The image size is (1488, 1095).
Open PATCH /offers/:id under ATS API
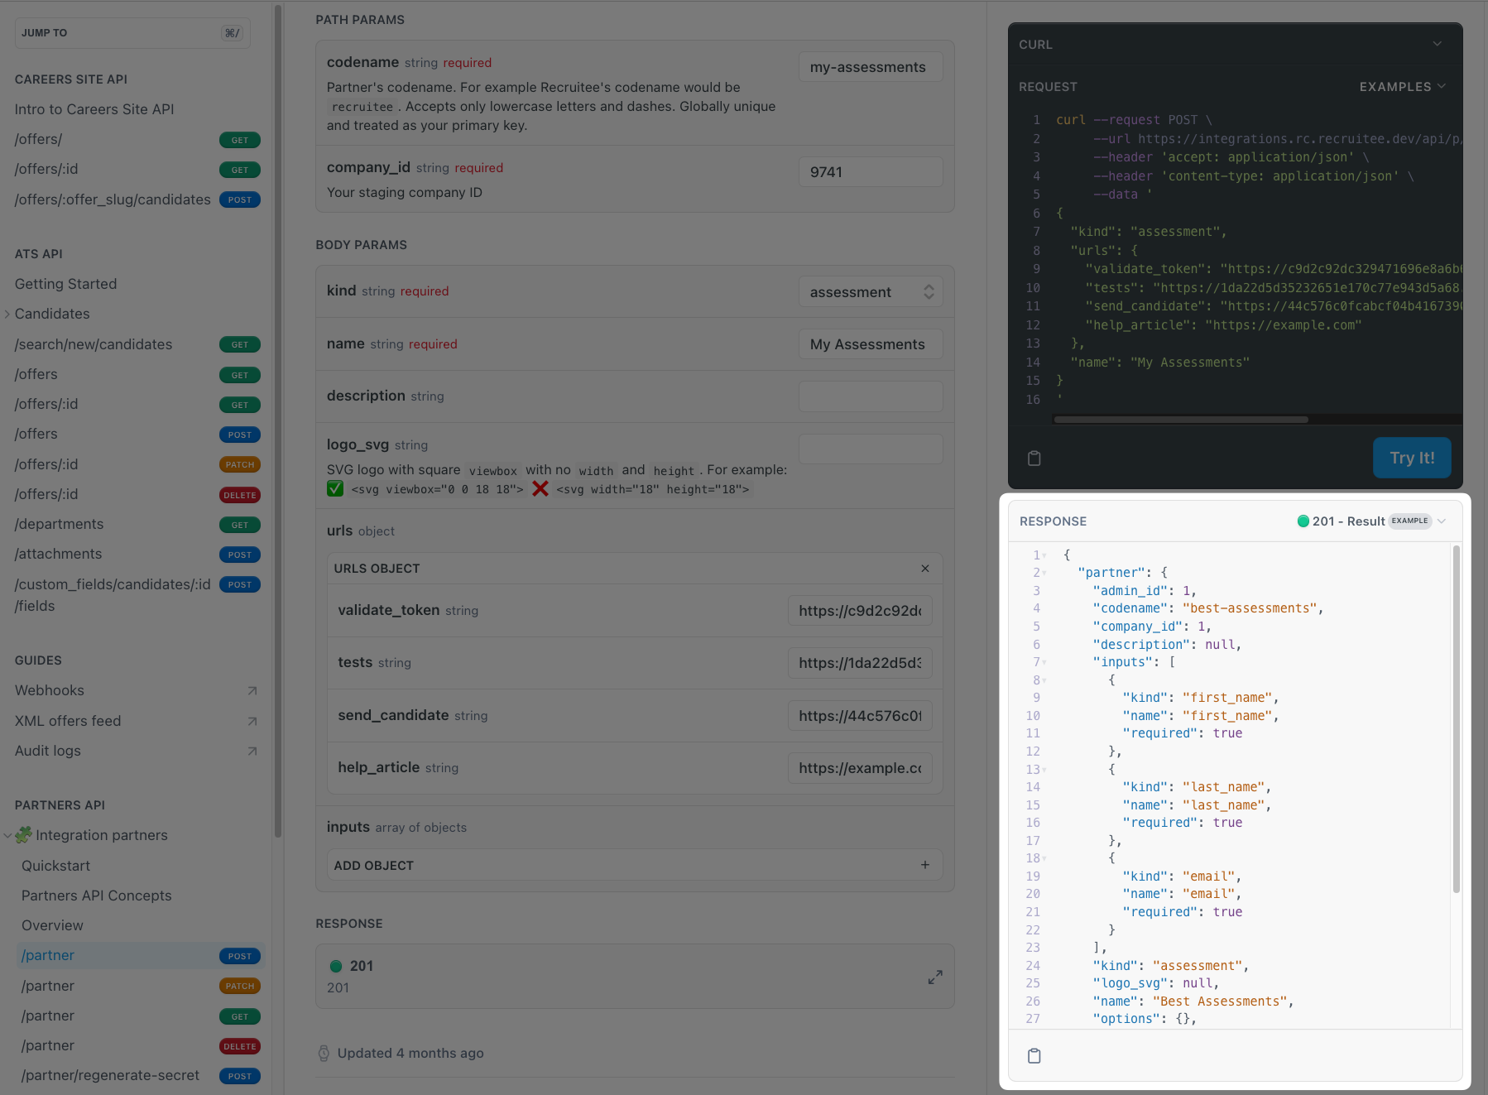click(137, 465)
